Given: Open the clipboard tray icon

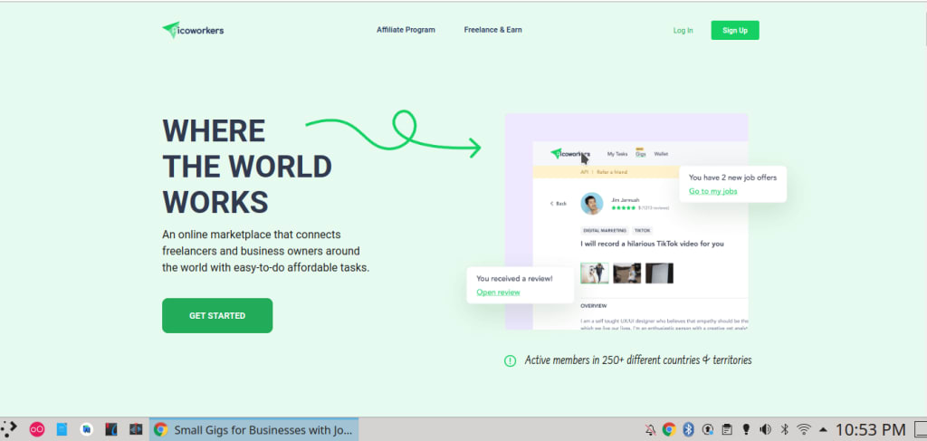Looking at the screenshot, I should [x=727, y=429].
